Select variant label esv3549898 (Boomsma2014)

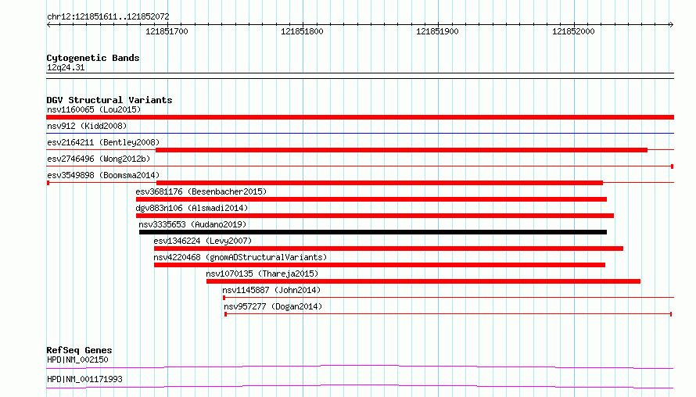(103, 175)
